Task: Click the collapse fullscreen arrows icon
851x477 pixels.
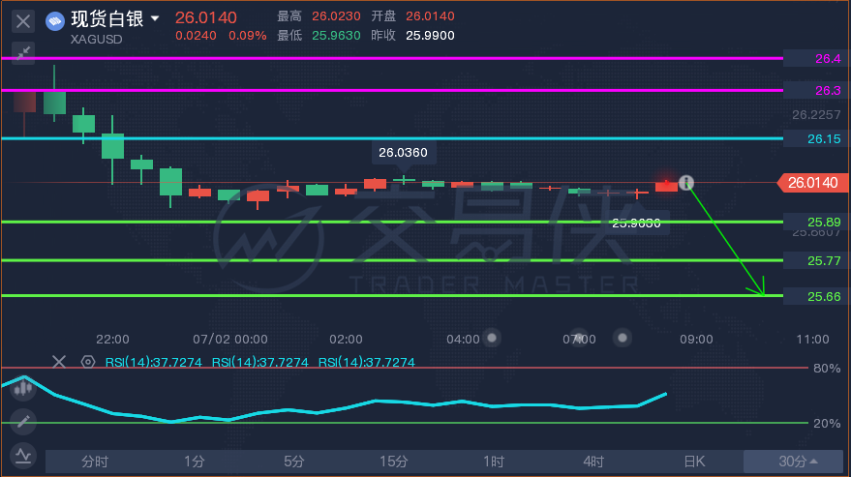Action: coord(23,53)
